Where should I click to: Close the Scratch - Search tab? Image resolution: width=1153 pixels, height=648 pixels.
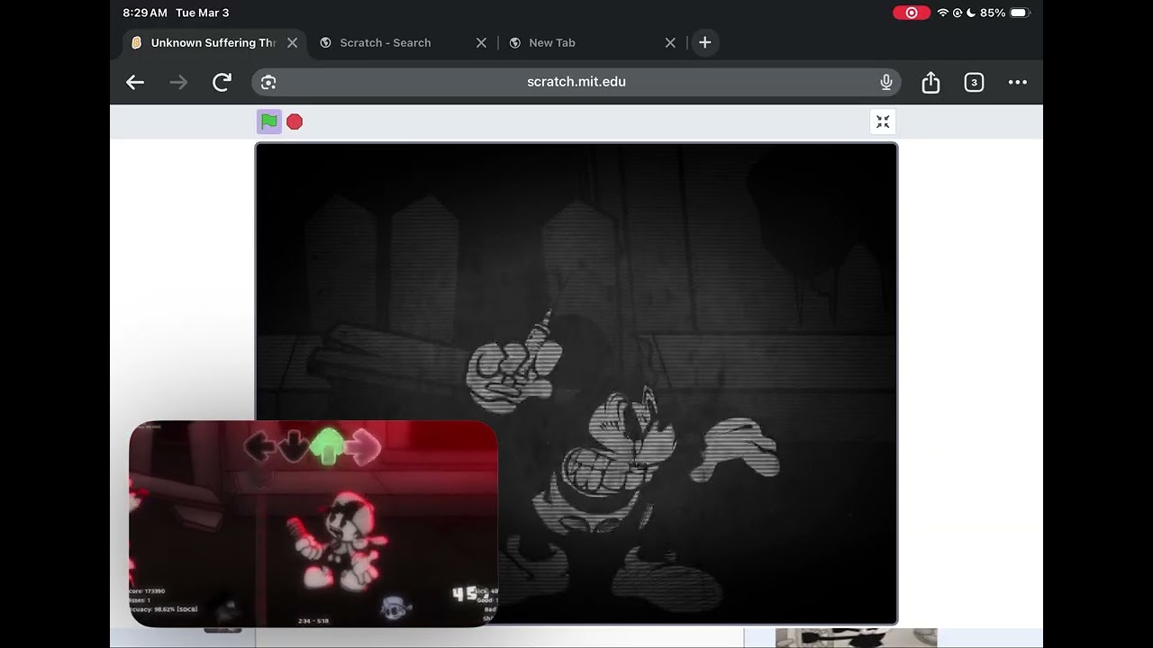click(x=481, y=42)
